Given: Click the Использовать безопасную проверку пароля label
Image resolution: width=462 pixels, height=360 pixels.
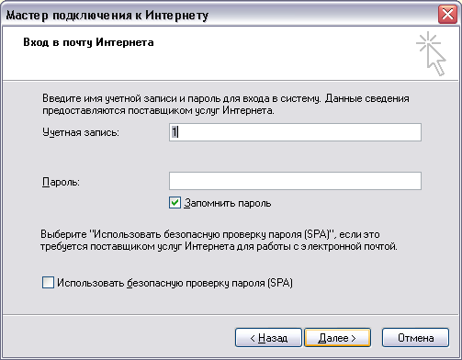Looking at the screenshot, I should pyautogui.click(x=175, y=283).
